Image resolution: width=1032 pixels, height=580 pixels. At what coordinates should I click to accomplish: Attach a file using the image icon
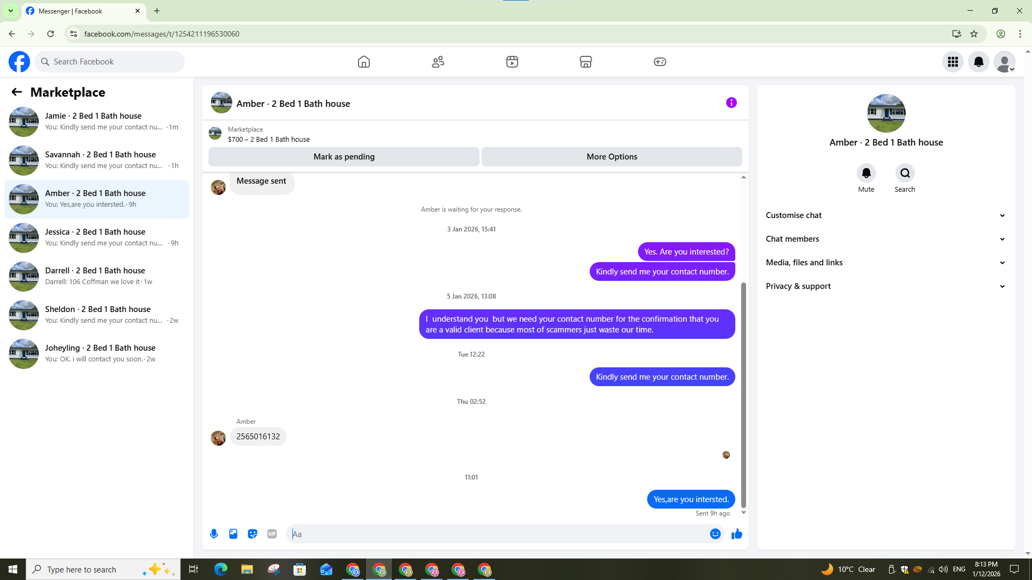pos(233,534)
